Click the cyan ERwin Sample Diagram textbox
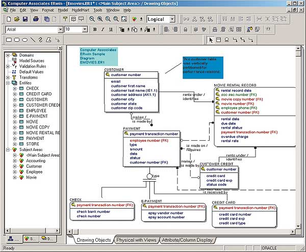 click(x=98, y=57)
